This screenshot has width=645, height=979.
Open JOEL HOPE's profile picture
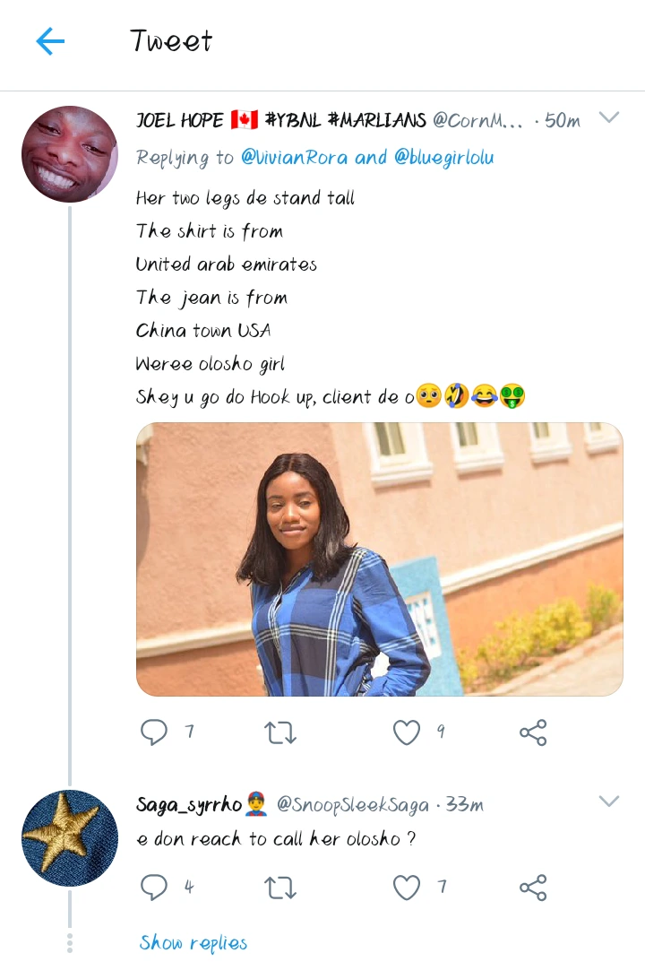70,154
